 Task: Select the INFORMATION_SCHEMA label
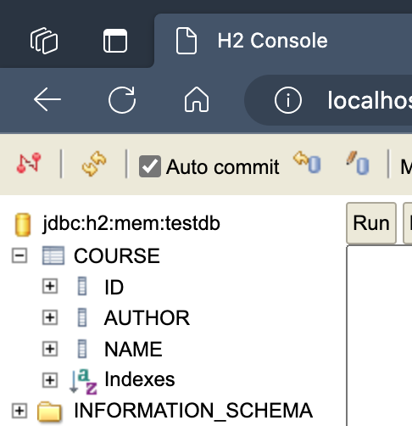193,411
